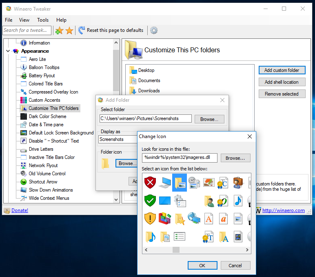Click the icon list horizontal scrollbar thumb
315x277 pixels.
point(176,250)
